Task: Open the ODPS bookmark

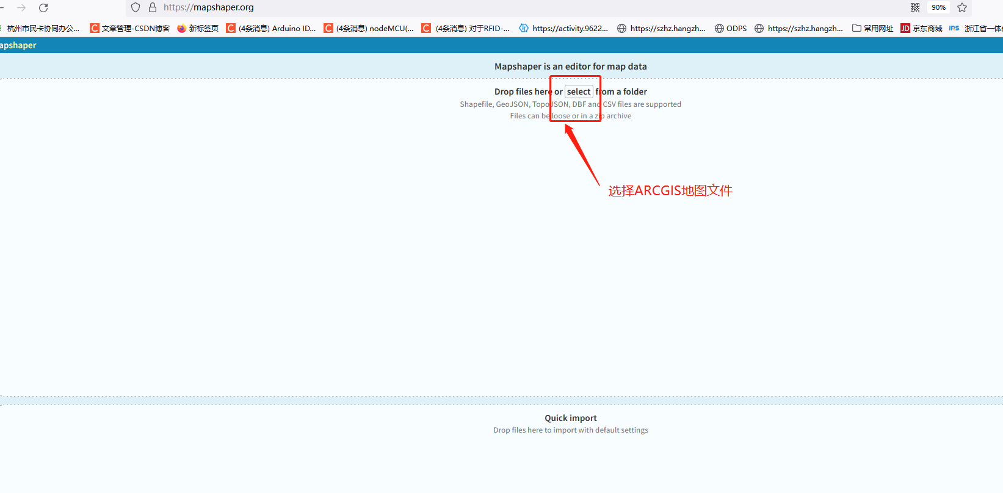Action: click(731, 28)
